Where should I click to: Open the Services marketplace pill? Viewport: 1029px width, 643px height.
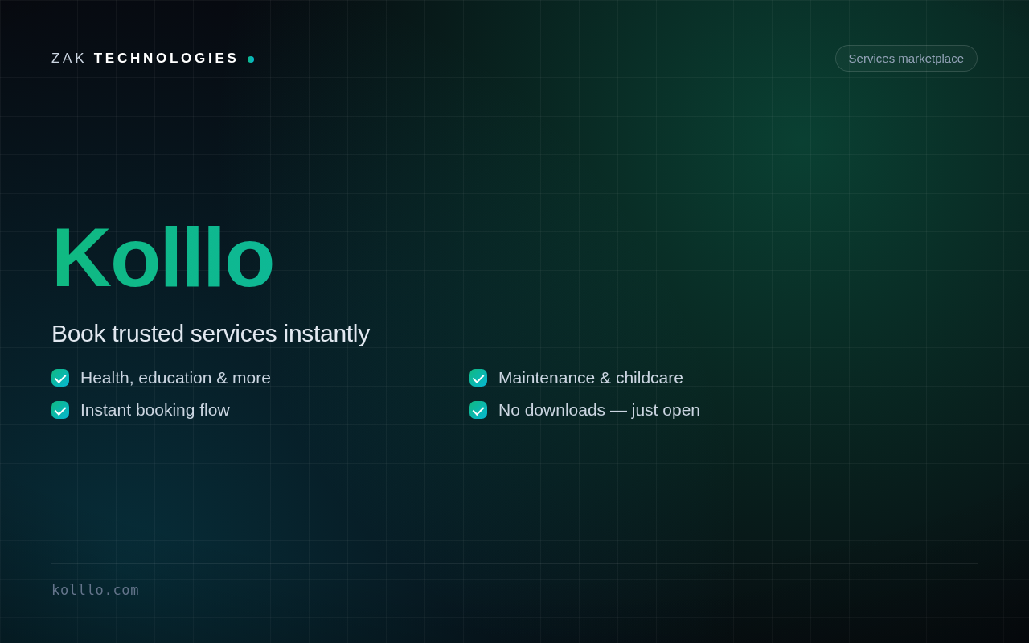(906, 58)
